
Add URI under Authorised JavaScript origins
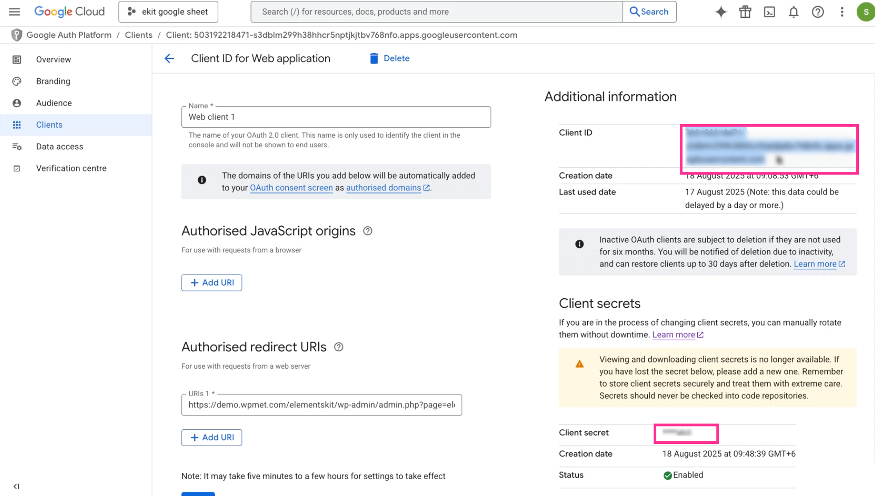point(212,283)
